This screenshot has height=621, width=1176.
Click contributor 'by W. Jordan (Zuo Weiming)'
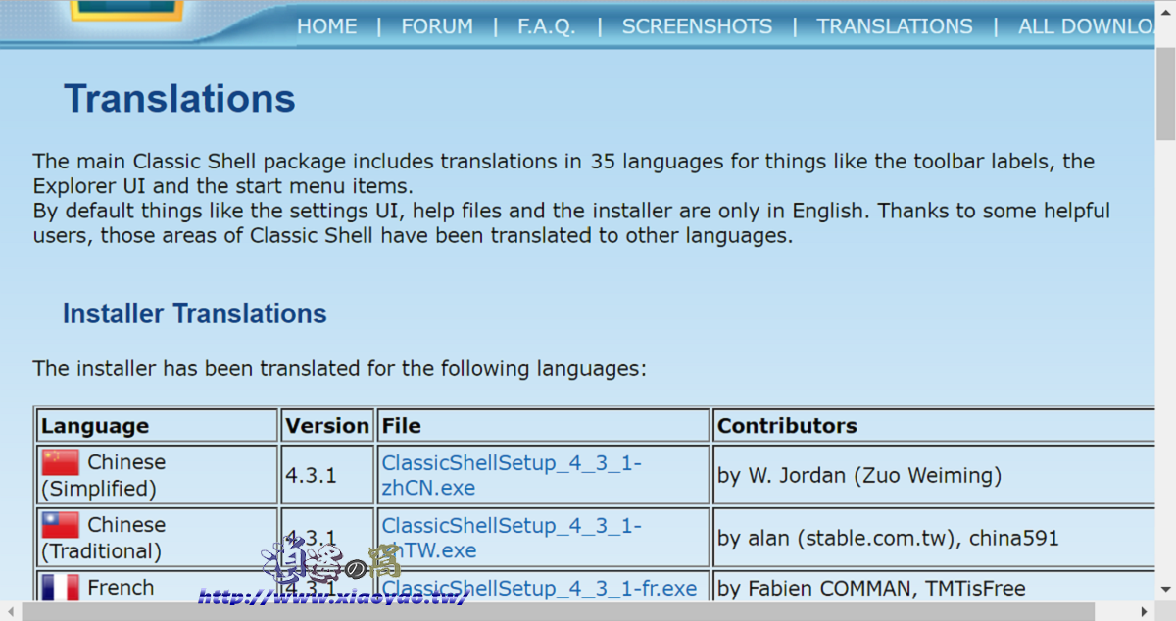coord(859,476)
